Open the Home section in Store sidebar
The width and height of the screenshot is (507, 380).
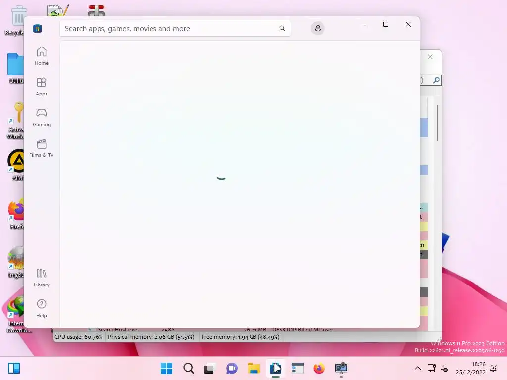42,56
